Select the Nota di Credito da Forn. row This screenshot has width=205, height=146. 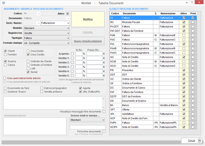(153, 118)
